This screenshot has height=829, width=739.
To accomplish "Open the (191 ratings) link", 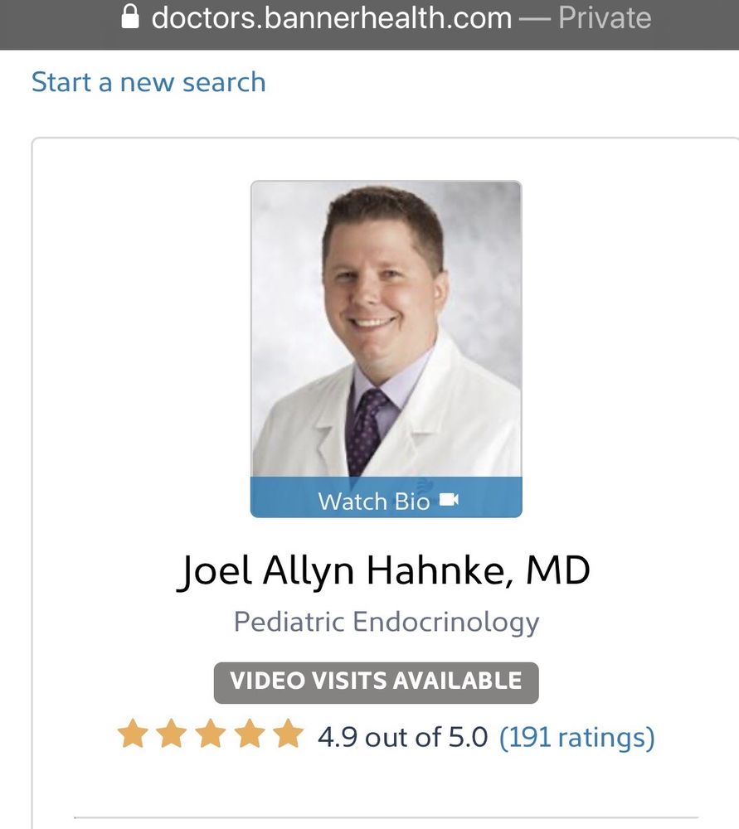I will [576, 736].
